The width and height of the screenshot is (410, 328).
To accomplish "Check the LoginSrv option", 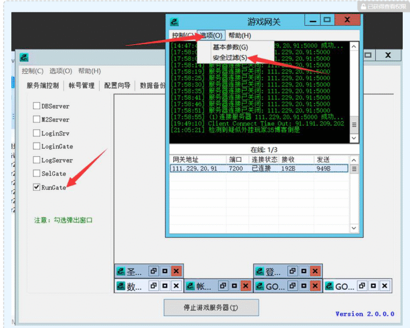I will [x=36, y=133].
